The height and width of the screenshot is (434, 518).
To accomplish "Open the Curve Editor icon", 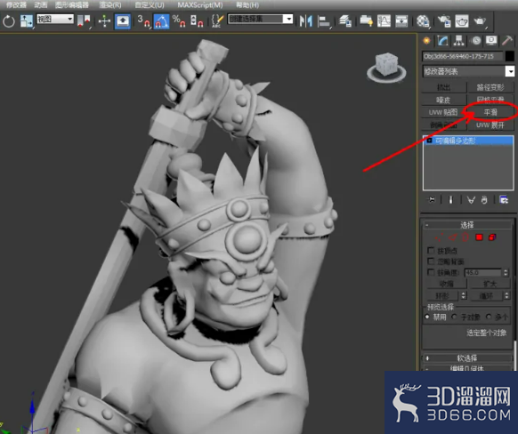I will pos(384,21).
